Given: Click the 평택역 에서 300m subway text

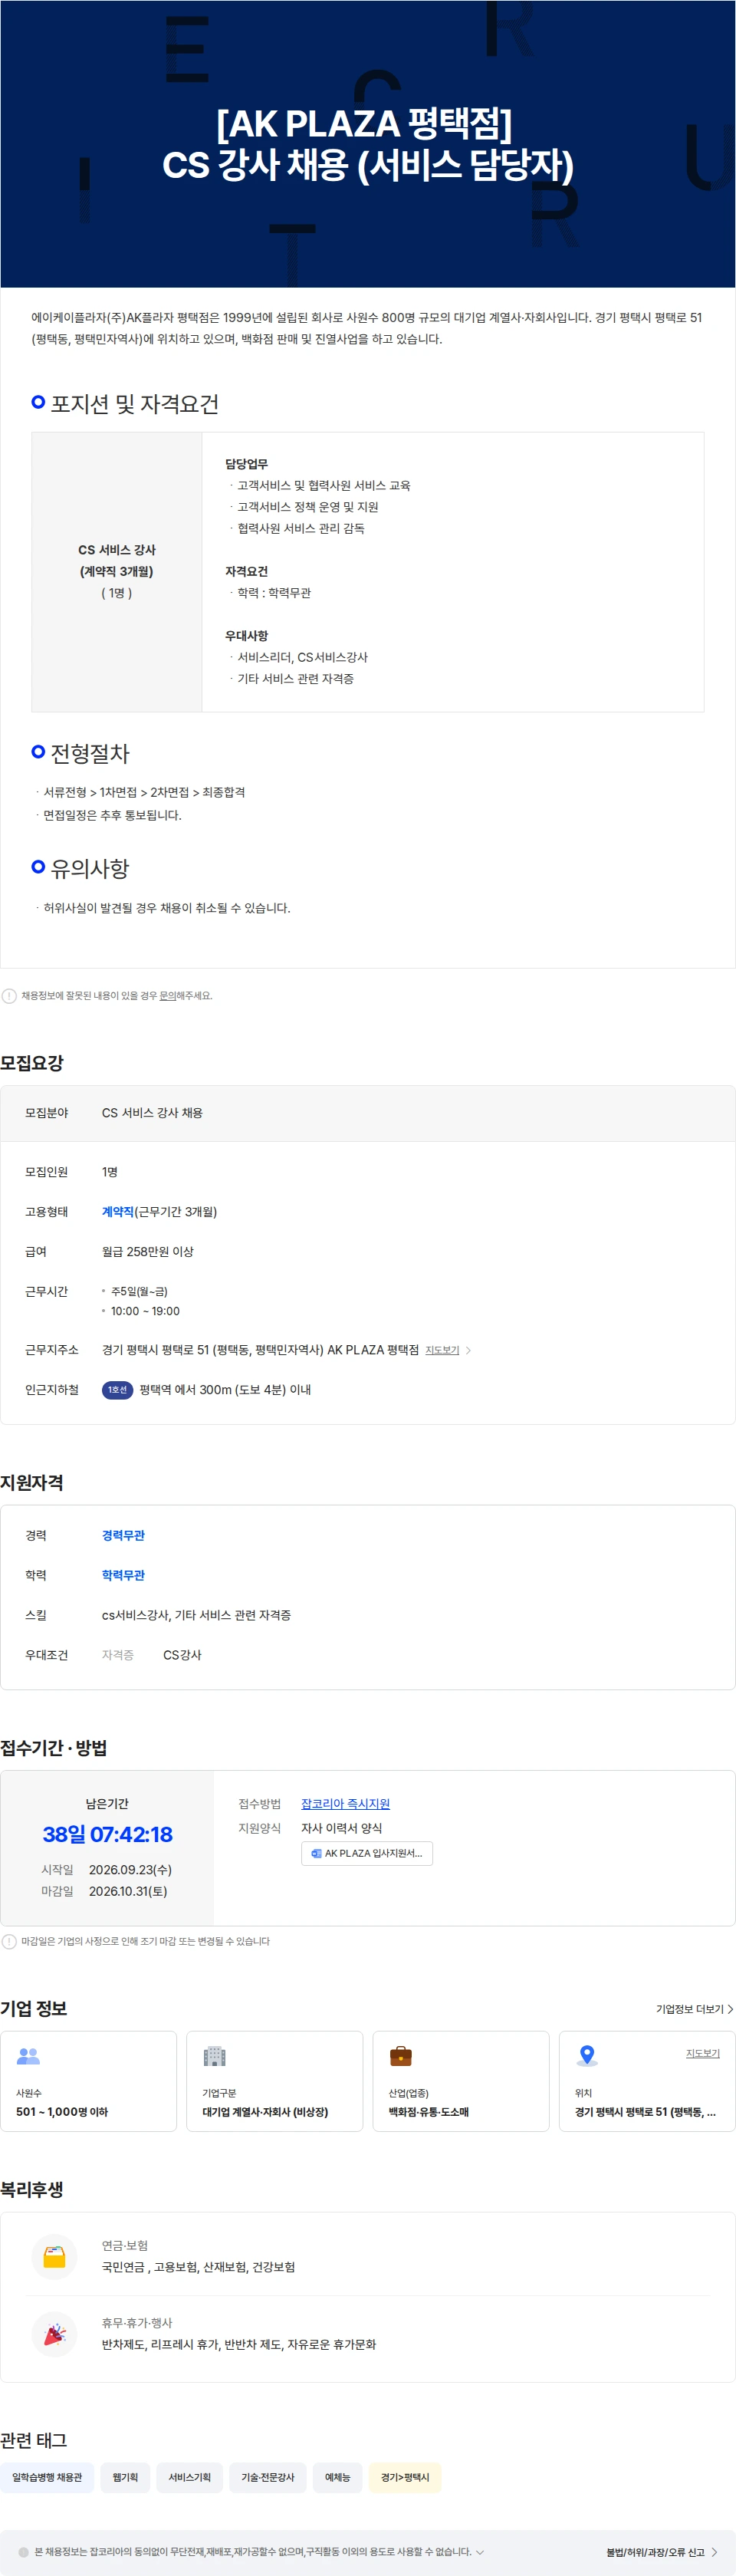Looking at the screenshot, I should [225, 1390].
